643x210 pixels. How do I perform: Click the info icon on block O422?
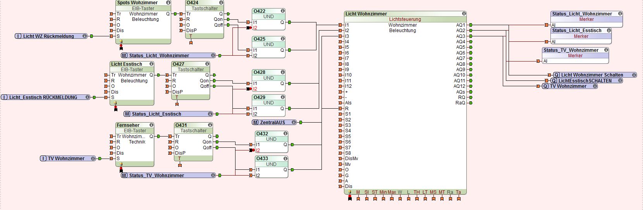coord(283,11)
